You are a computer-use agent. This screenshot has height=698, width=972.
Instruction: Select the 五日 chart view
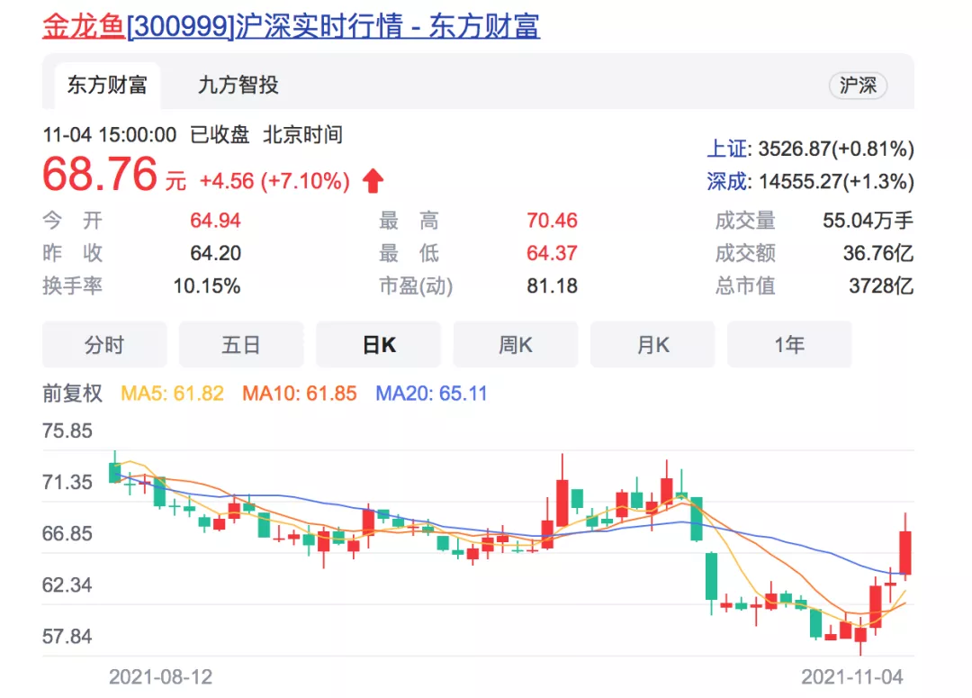click(x=241, y=345)
